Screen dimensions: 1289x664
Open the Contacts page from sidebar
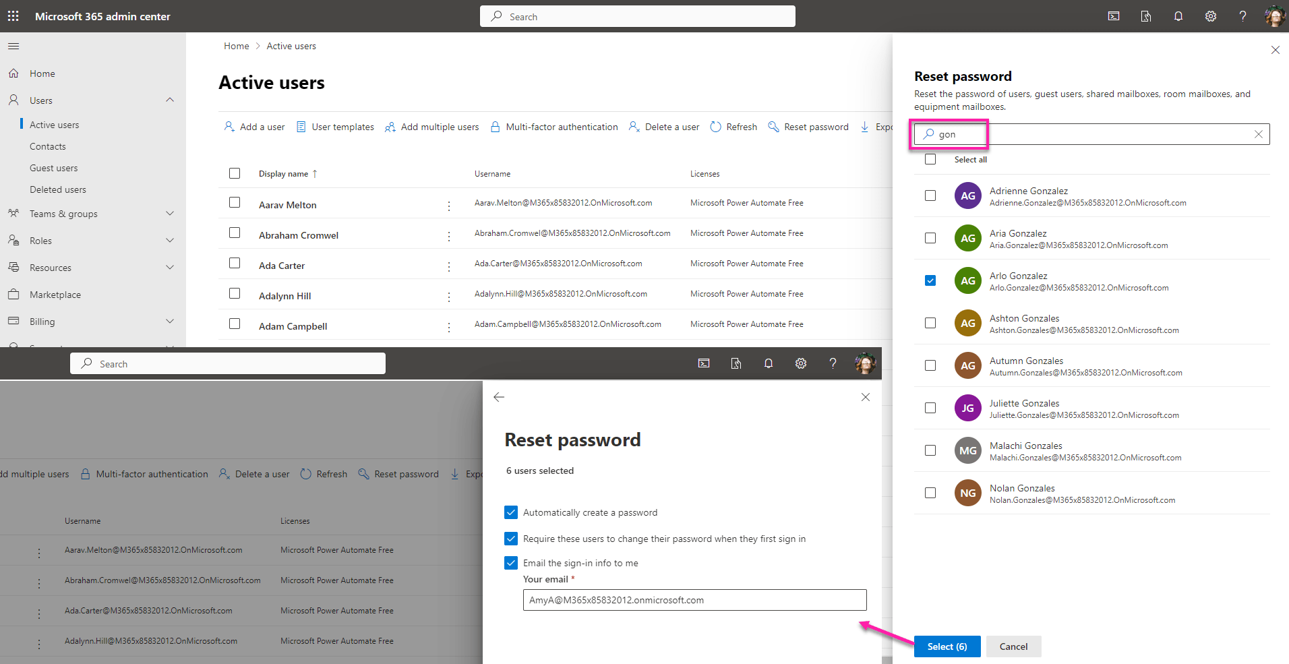point(48,146)
